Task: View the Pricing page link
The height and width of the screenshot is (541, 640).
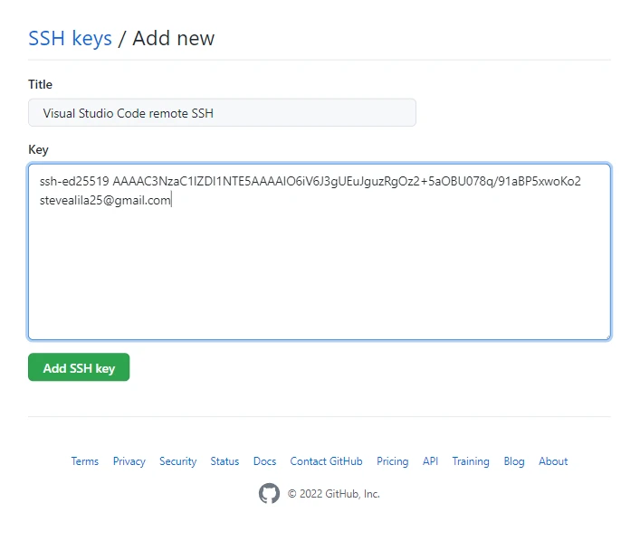Action: coord(392,461)
